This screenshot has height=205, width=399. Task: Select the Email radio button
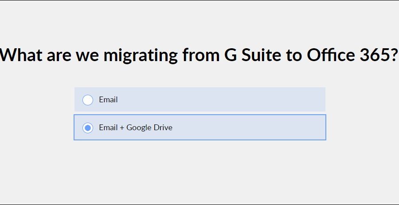pyautogui.click(x=88, y=100)
